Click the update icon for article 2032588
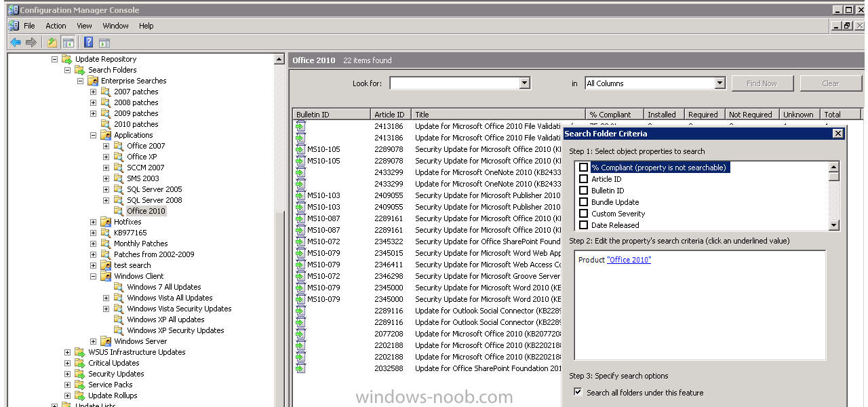The width and height of the screenshot is (868, 407). coord(300,368)
